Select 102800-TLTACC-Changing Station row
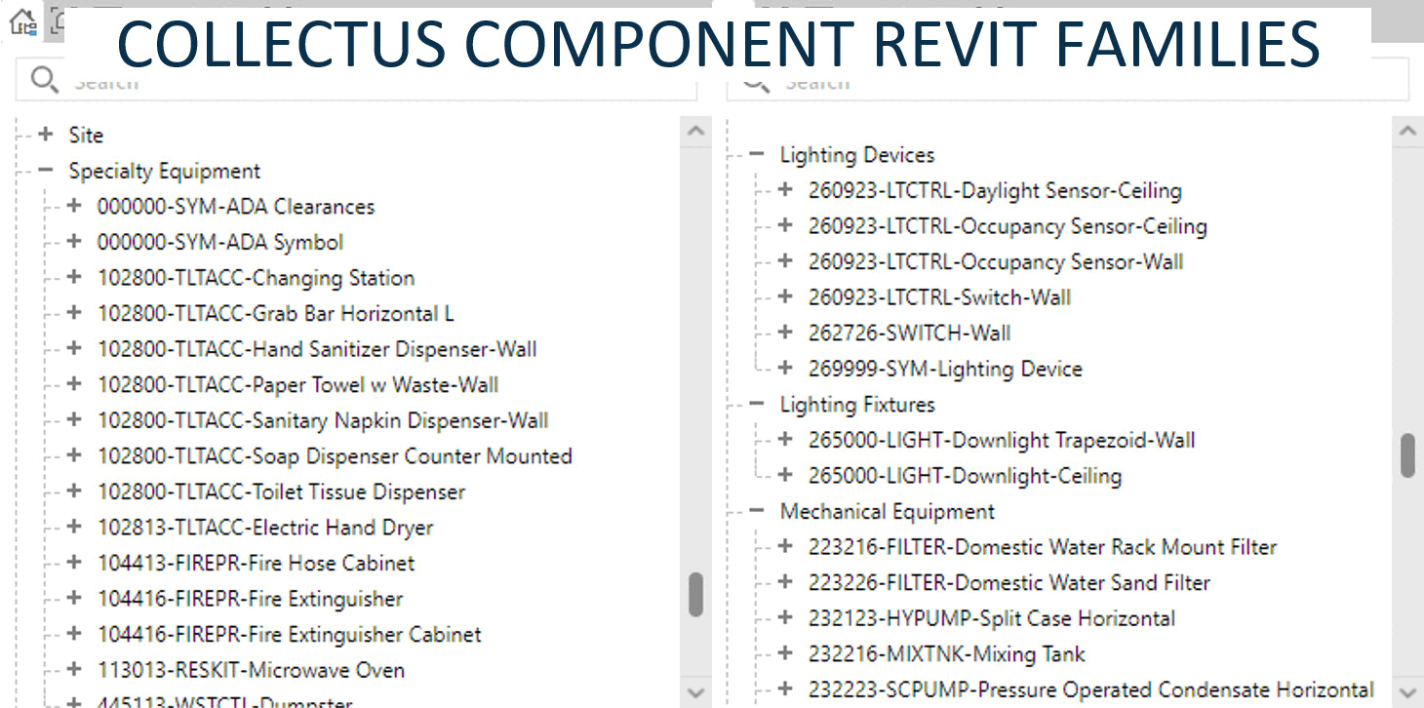Viewport: 1424px width, 708px height. coord(256,278)
